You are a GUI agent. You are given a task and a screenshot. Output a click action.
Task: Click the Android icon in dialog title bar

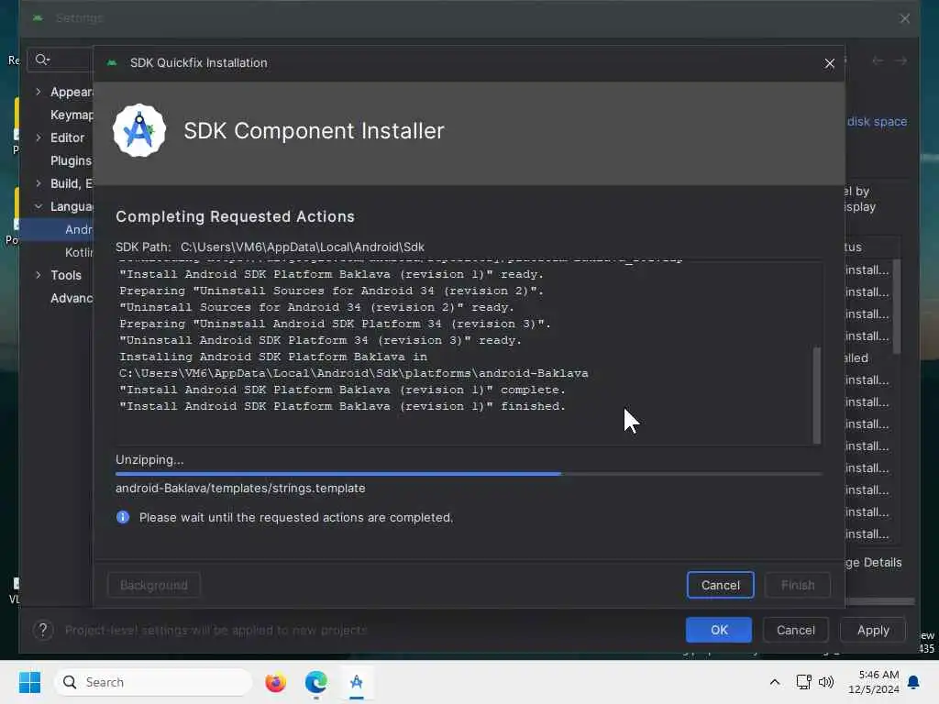point(111,63)
